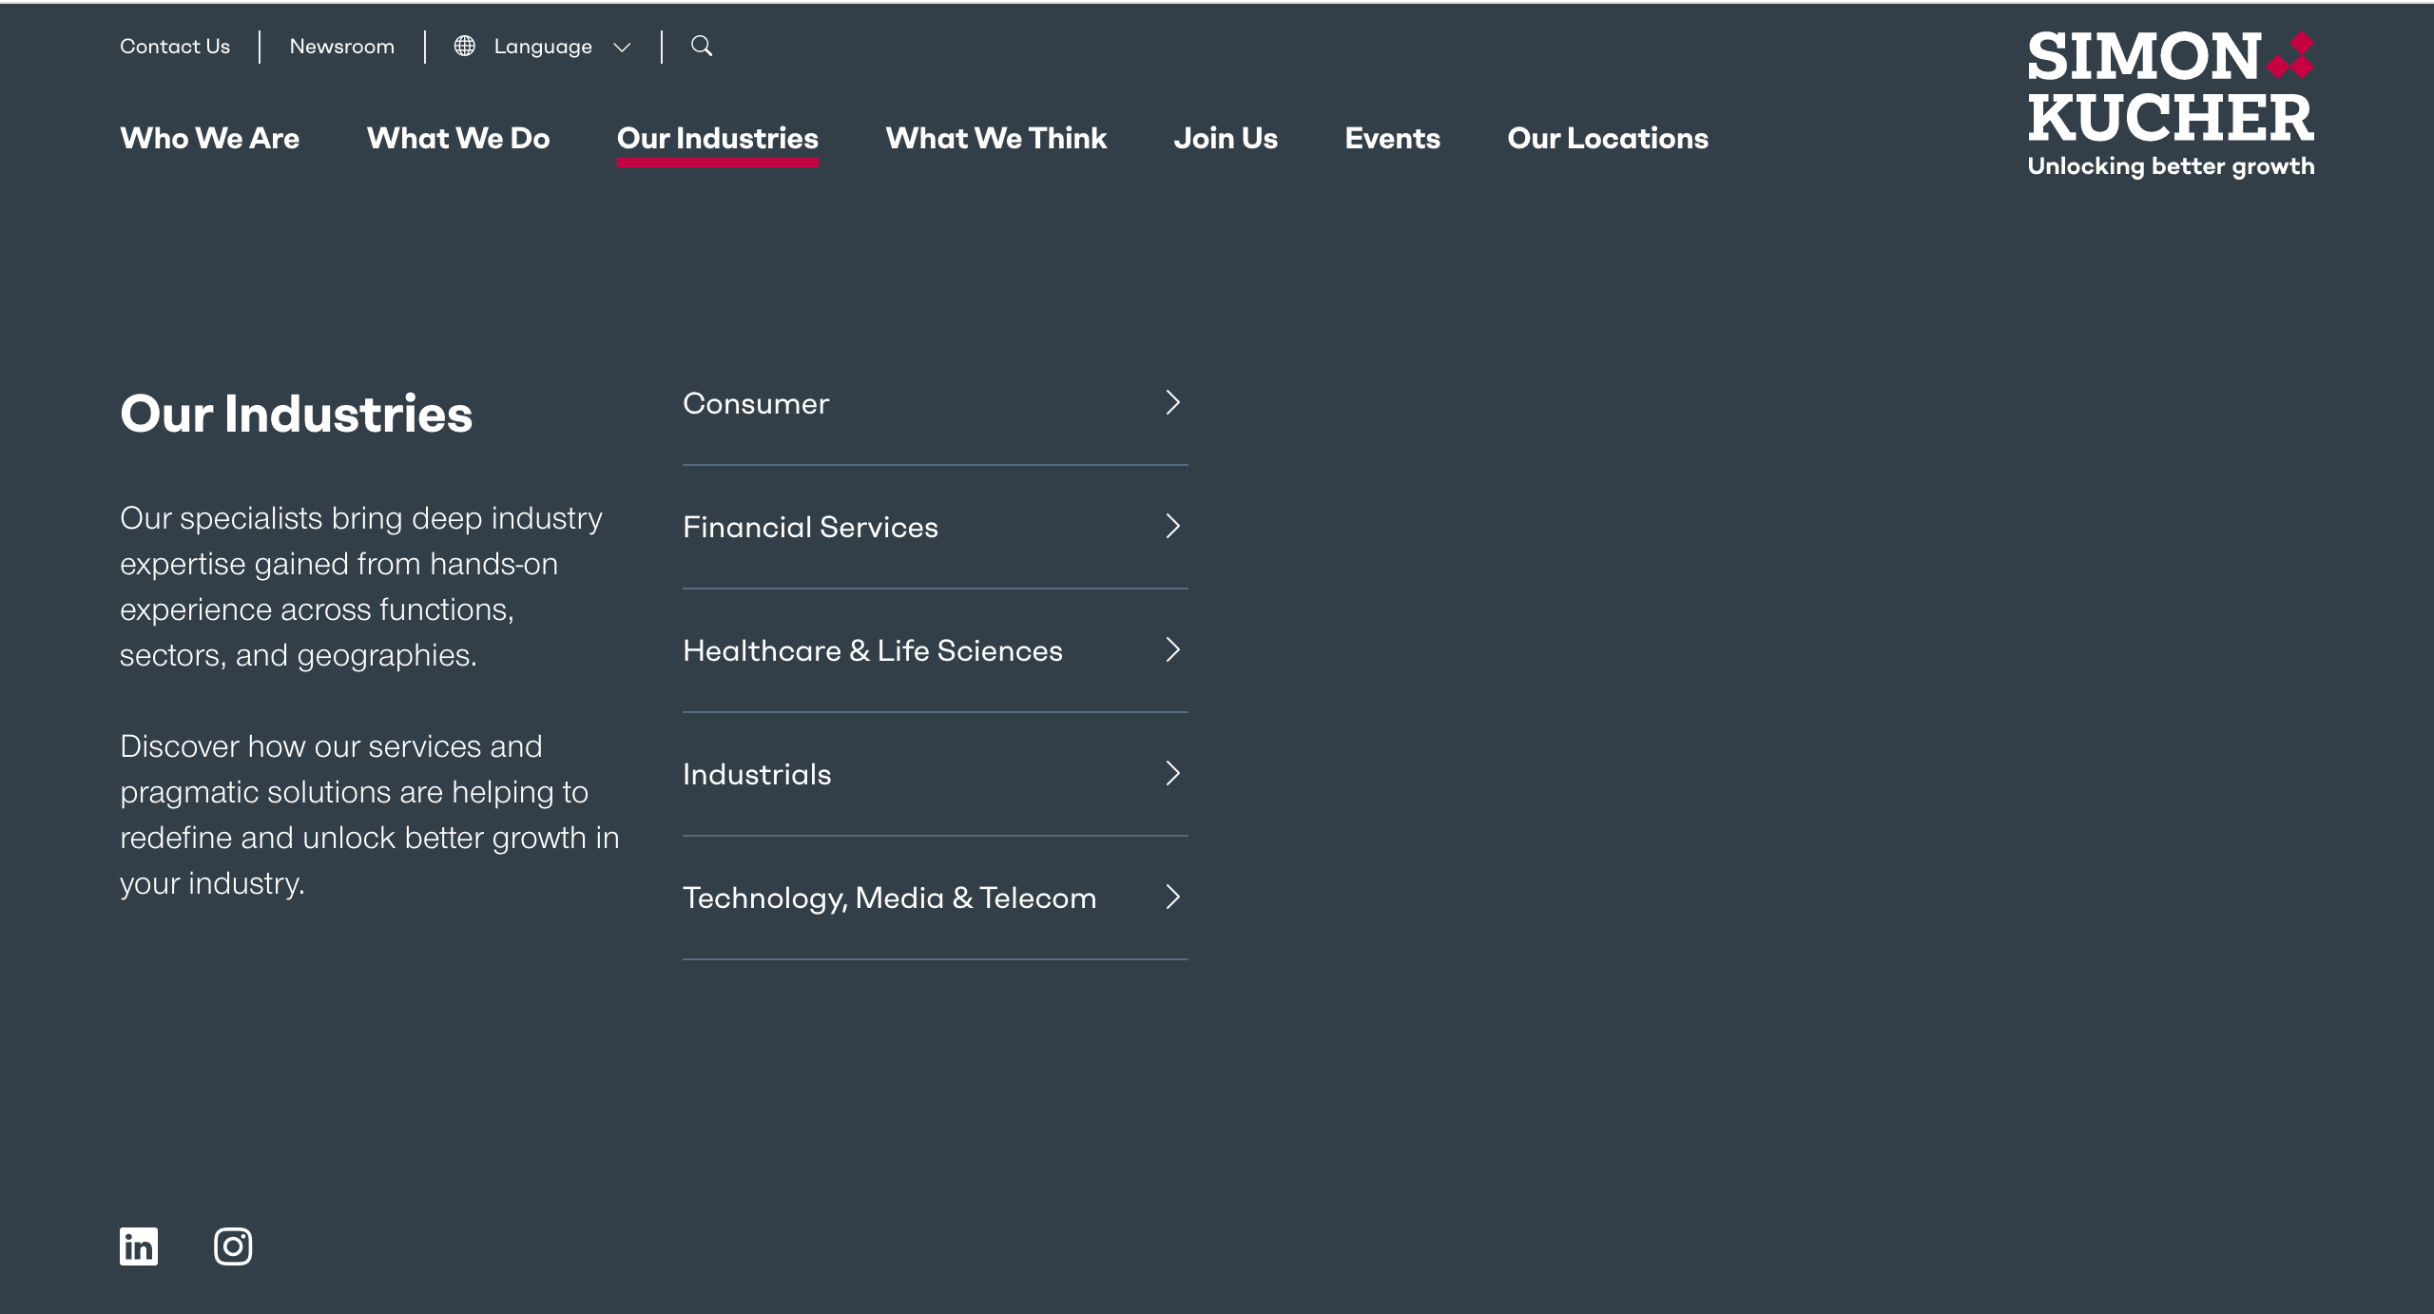Expand the Financial Services chevron
The image size is (2434, 1314).
click(1172, 526)
